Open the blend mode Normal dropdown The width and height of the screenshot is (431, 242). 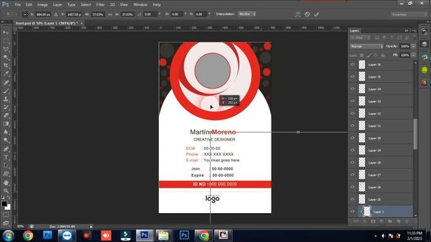[366, 46]
